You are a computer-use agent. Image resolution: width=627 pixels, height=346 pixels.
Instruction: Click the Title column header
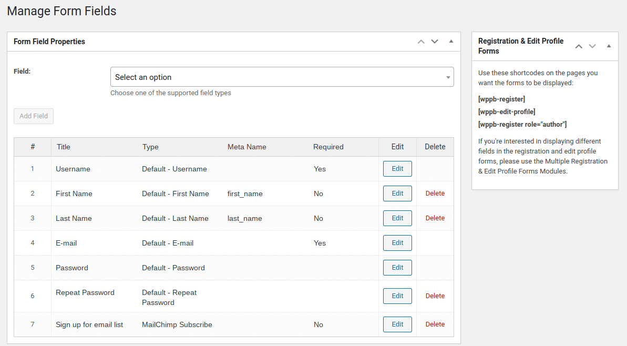[x=64, y=147]
